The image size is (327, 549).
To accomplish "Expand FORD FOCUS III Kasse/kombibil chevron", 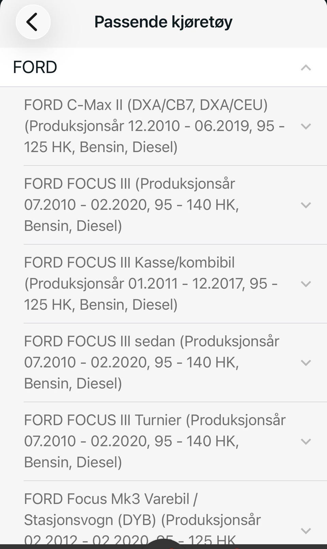I will tap(306, 284).
